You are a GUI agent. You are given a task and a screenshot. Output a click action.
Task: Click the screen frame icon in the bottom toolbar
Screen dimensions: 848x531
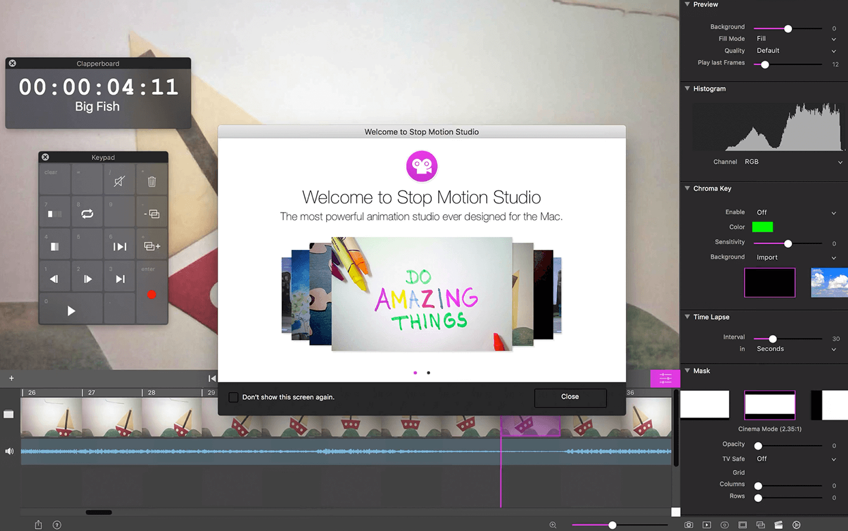point(742,525)
